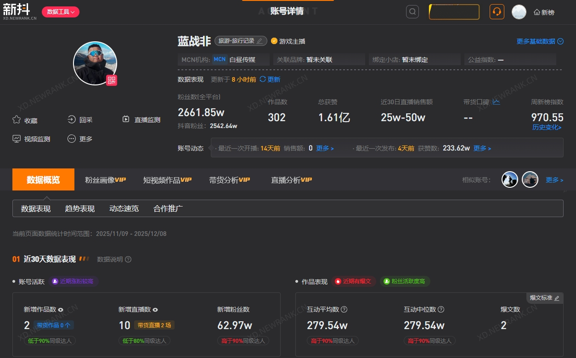576x358 pixels.
Task: Click the 回采 arrow icon
Action: [x=72, y=120]
